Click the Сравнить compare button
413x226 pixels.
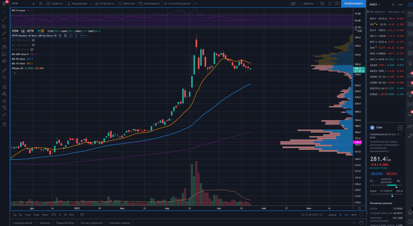[x=55, y=3]
